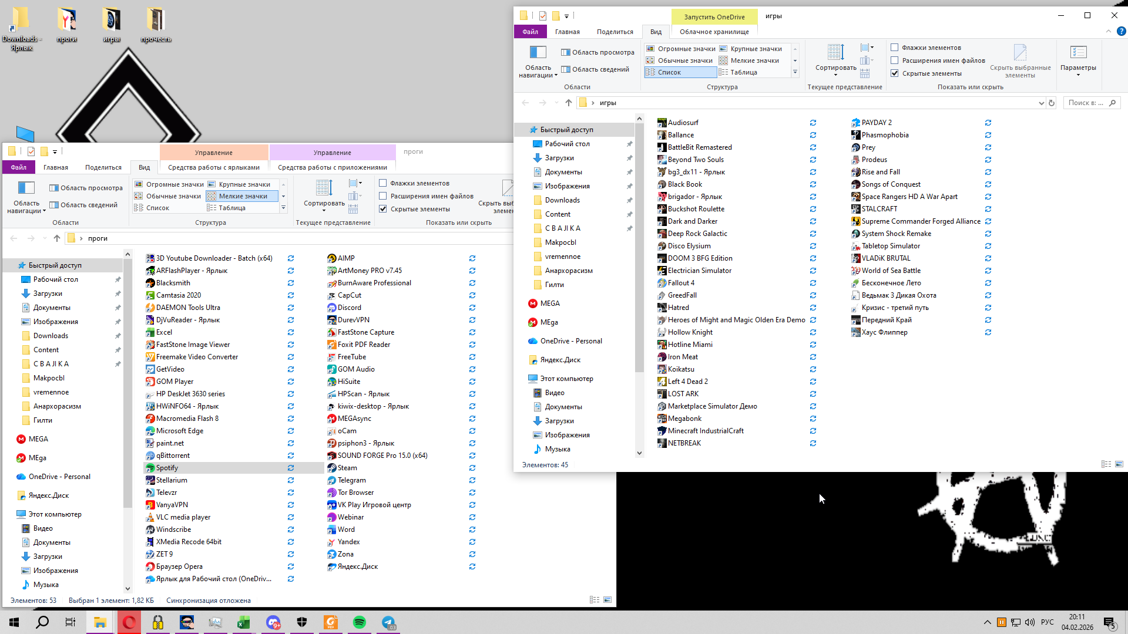The width and height of the screenshot is (1128, 634).
Task: Enable Флажки элементов checkbox in игры window
Action: [x=895, y=48]
